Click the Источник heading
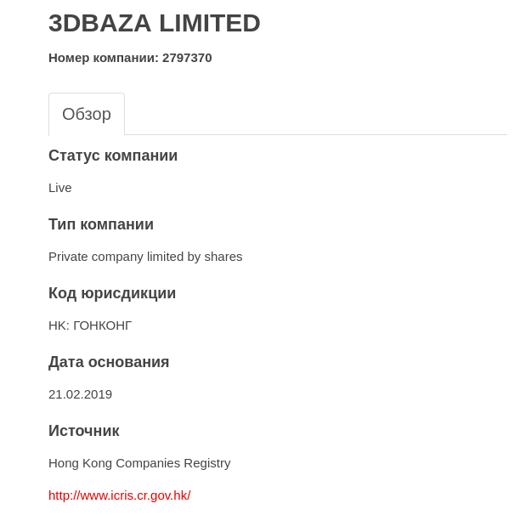This screenshot has height=515, width=520. click(x=84, y=431)
